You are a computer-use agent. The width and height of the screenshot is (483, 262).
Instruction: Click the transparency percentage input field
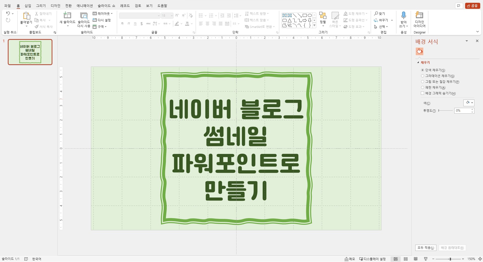462,111
